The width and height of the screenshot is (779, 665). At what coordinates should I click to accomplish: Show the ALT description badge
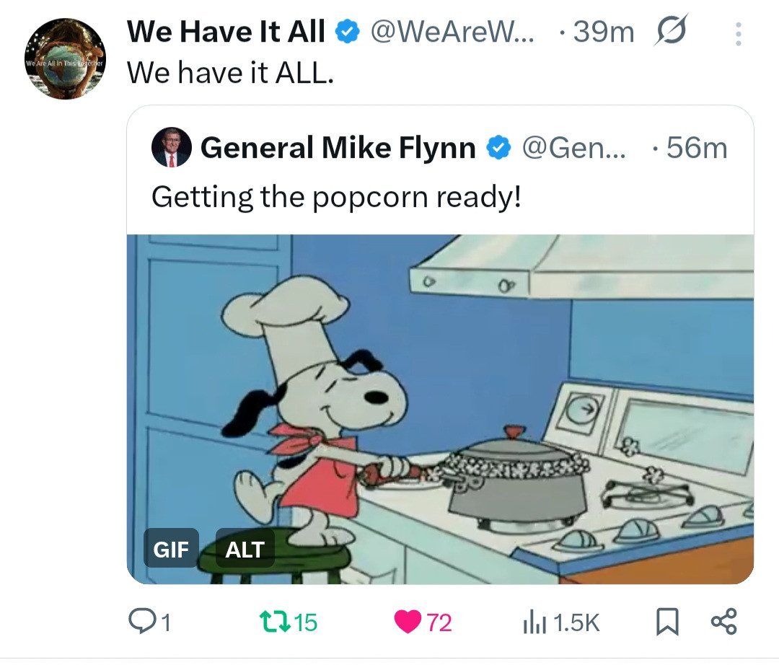click(245, 550)
